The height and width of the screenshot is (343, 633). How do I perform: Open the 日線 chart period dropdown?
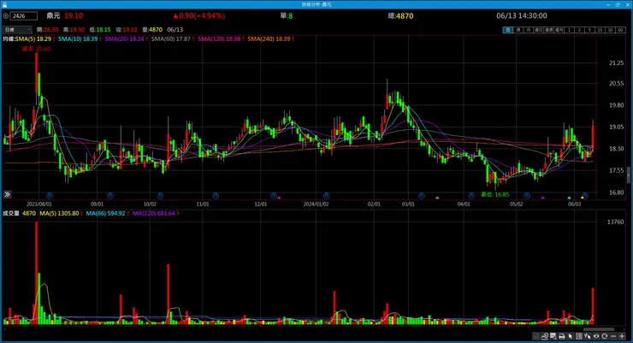click(x=17, y=29)
